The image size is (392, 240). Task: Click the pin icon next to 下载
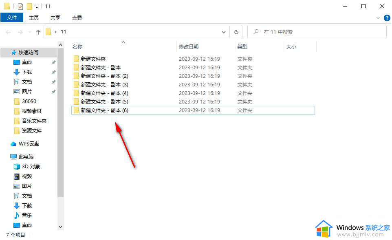pos(53,72)
